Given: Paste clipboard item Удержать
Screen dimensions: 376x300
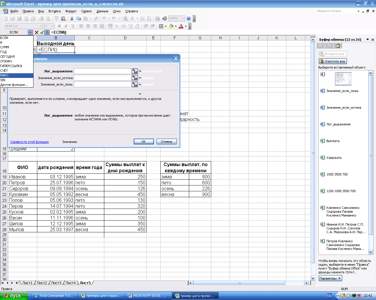Looking at the screenshot, I should click(343, 158).
